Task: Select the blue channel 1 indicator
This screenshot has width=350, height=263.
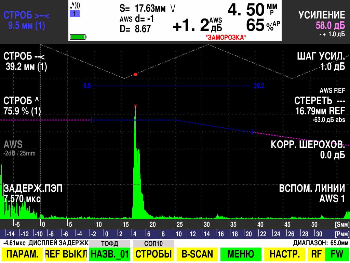Action: (x=75, y=14)
